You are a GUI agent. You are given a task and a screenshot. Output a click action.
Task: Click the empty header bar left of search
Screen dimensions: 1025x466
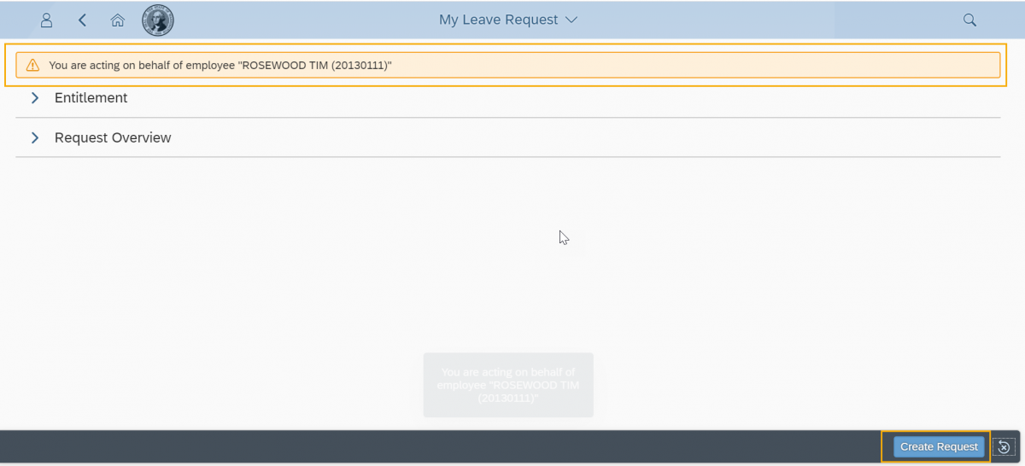coord(769,20)
